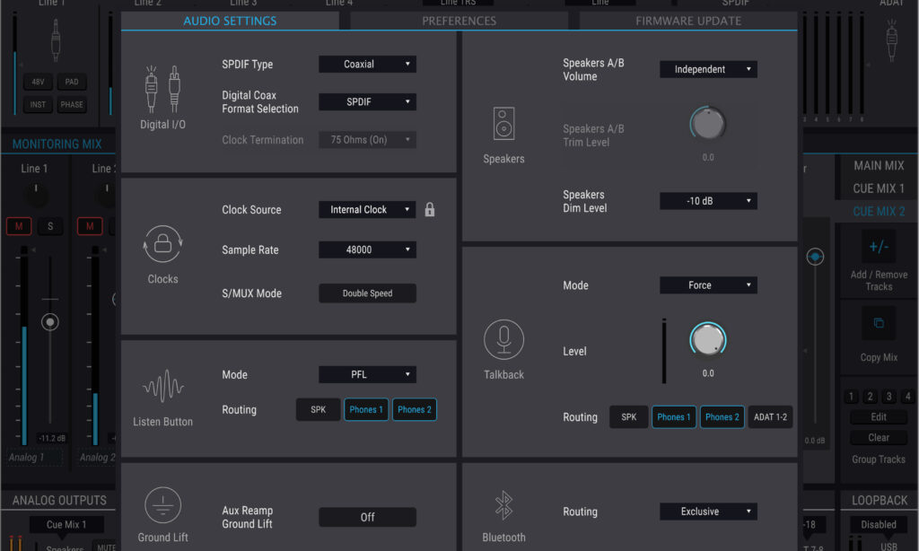Toggle Aux Reamp Ground Lift Off button
Viewport: 919px width, 551px height.
pos(367,517)
